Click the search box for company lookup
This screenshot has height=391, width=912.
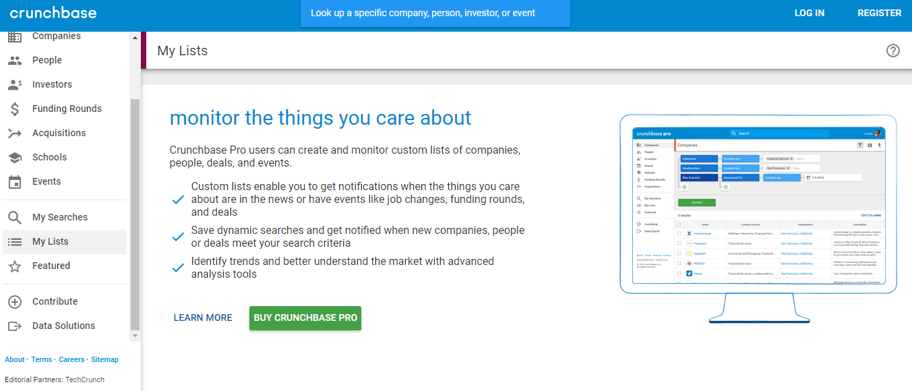(x=435, y=13)
